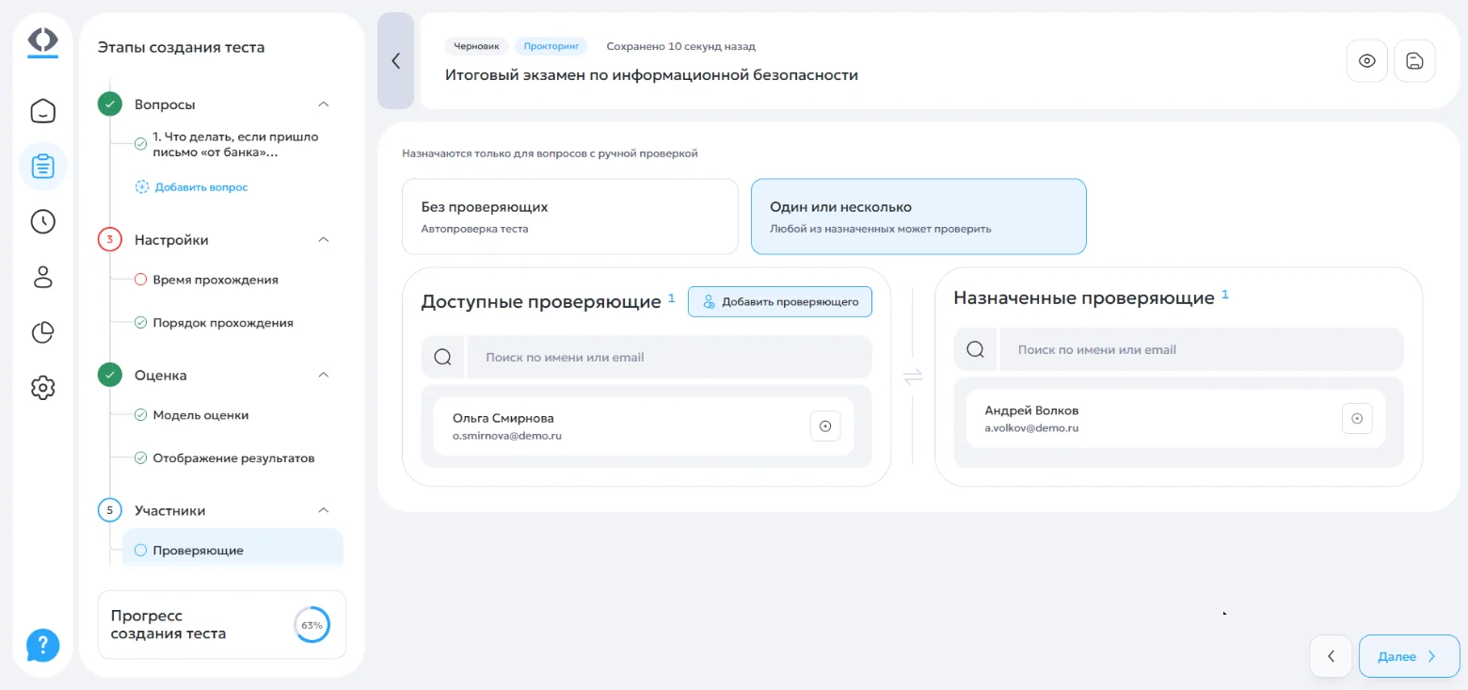
Task: Save the test with the save icon
Action: click(x=1414, y=61)
